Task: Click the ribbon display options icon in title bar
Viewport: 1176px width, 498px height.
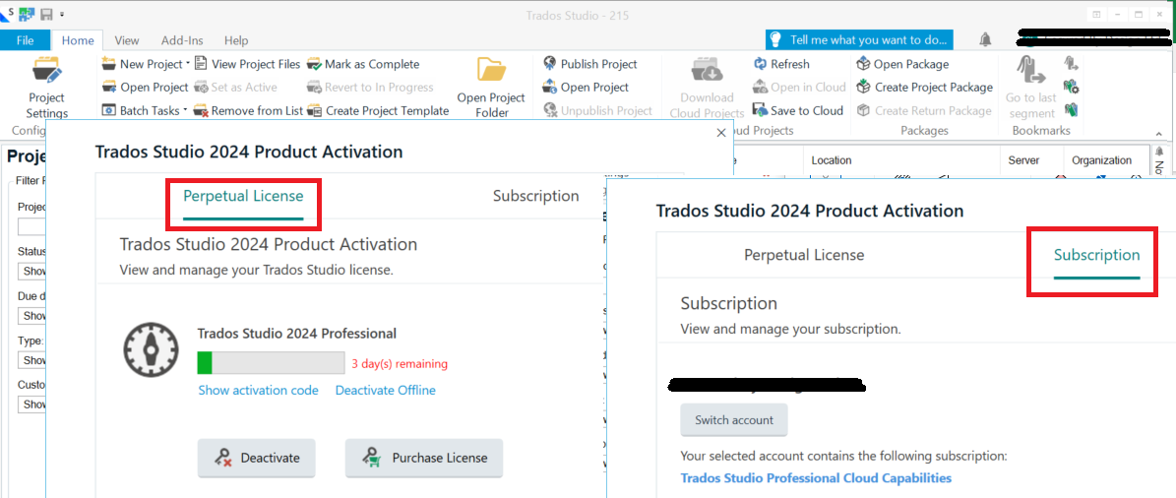Action: pyautogui.click(x=1096, y=14)
